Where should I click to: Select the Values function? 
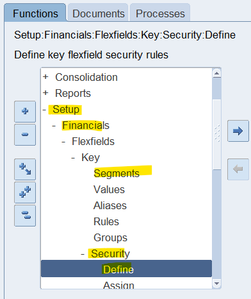[109, 189]
